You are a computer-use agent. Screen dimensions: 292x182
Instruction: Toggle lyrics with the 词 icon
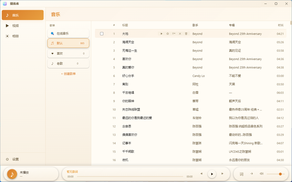pyautogui.click(x=241, y=174)
